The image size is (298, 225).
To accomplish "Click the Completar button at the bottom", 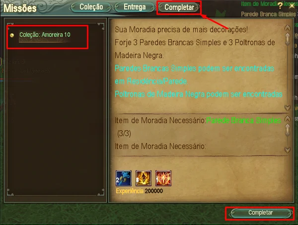I will [x=261, y=213].
